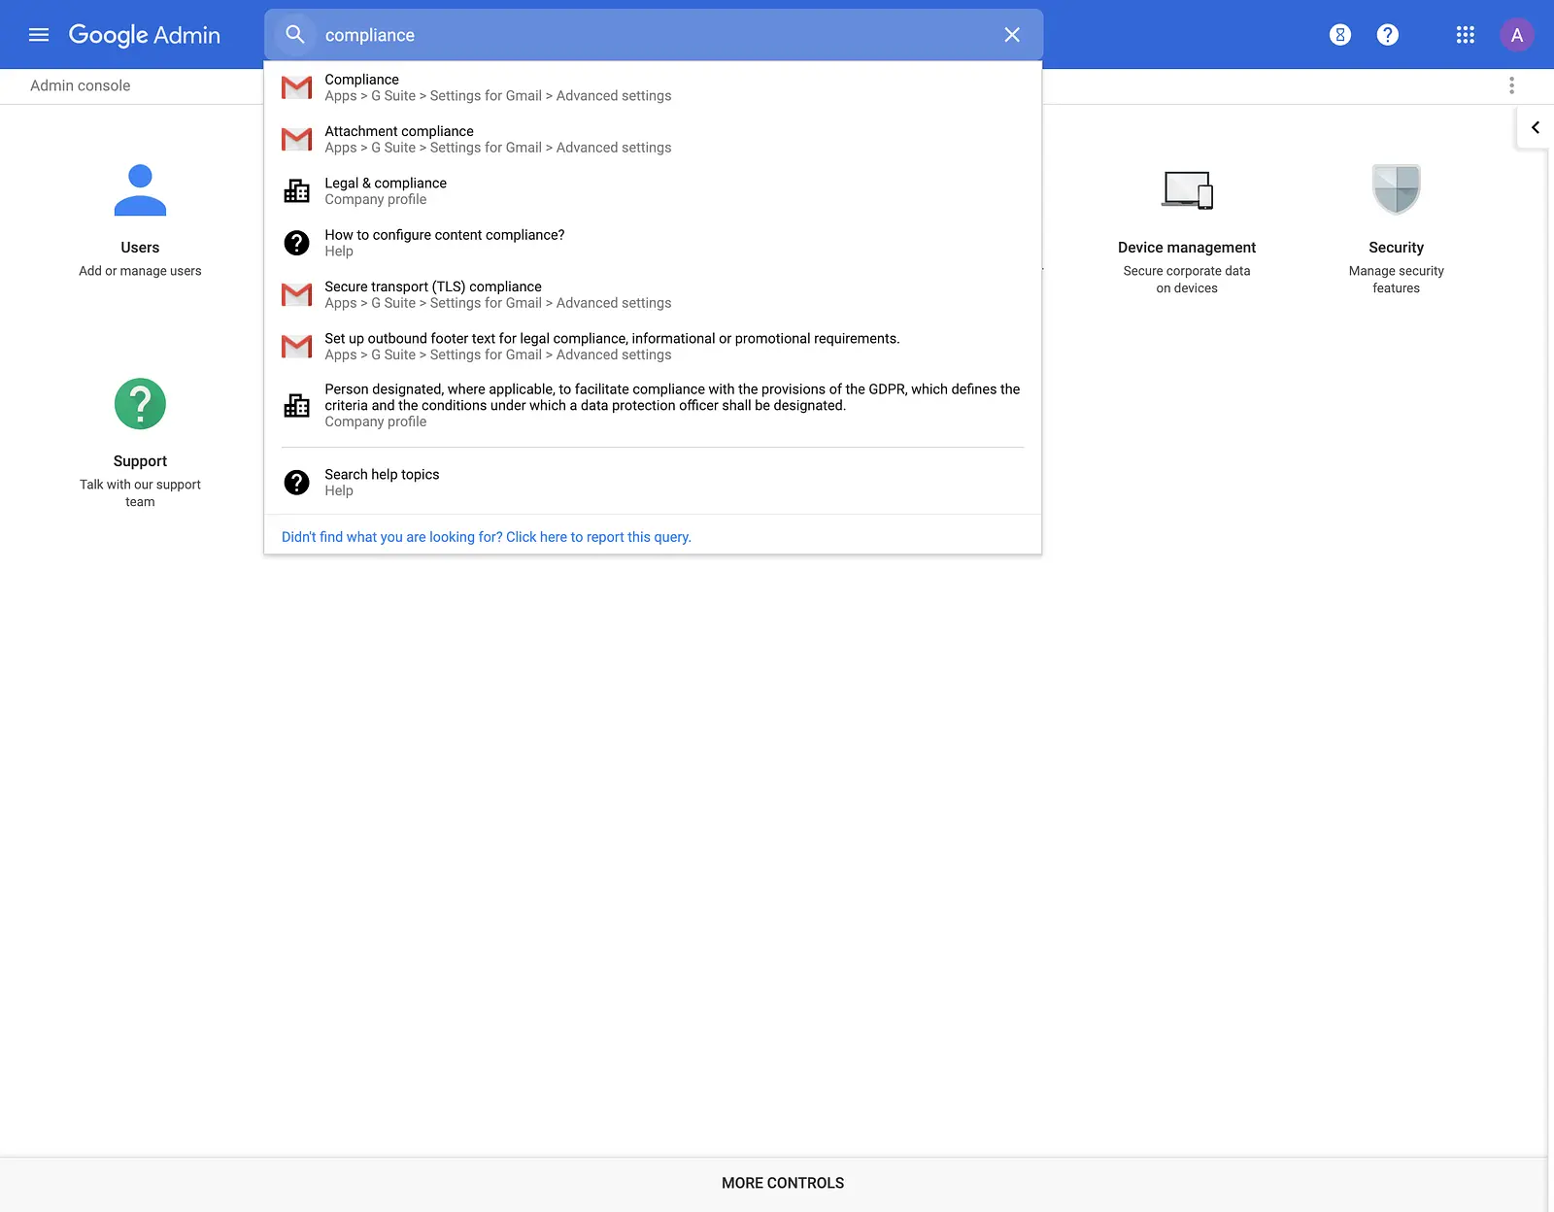Select outbound footer text result

tap(653, 346)
